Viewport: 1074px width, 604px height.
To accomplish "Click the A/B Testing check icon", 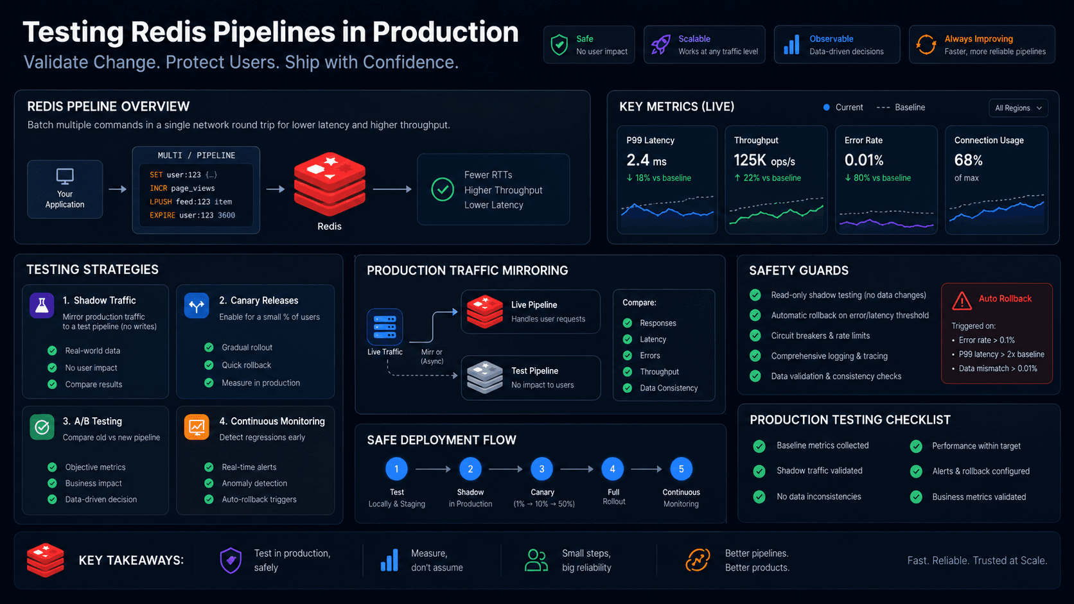I will tap(42, 427).
